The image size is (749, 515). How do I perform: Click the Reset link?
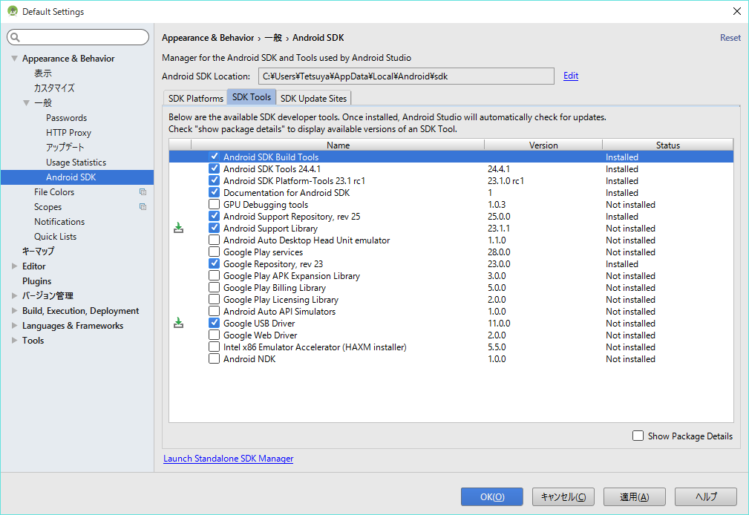730,38
